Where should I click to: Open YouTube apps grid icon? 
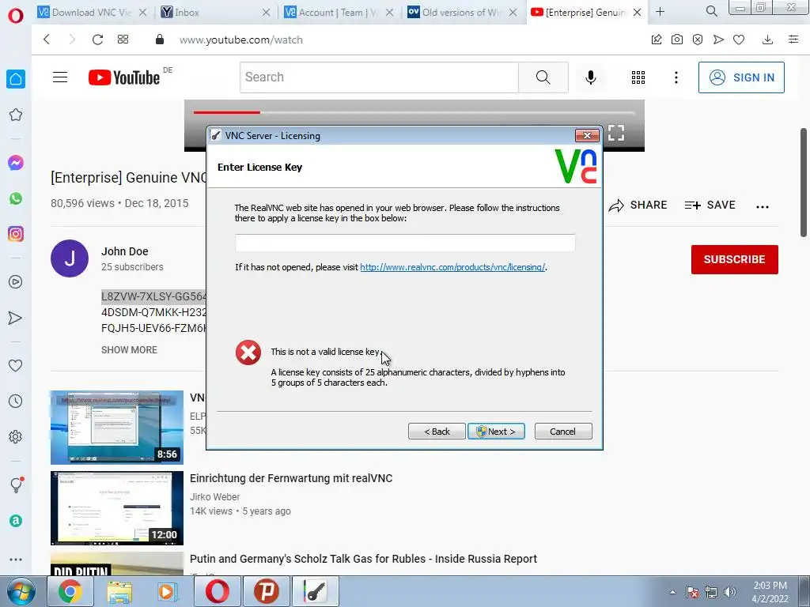638,77
